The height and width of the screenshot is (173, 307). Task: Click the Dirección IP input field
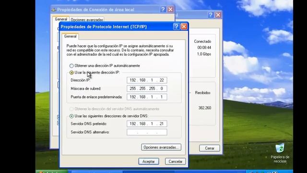click(x=147, y=80)
